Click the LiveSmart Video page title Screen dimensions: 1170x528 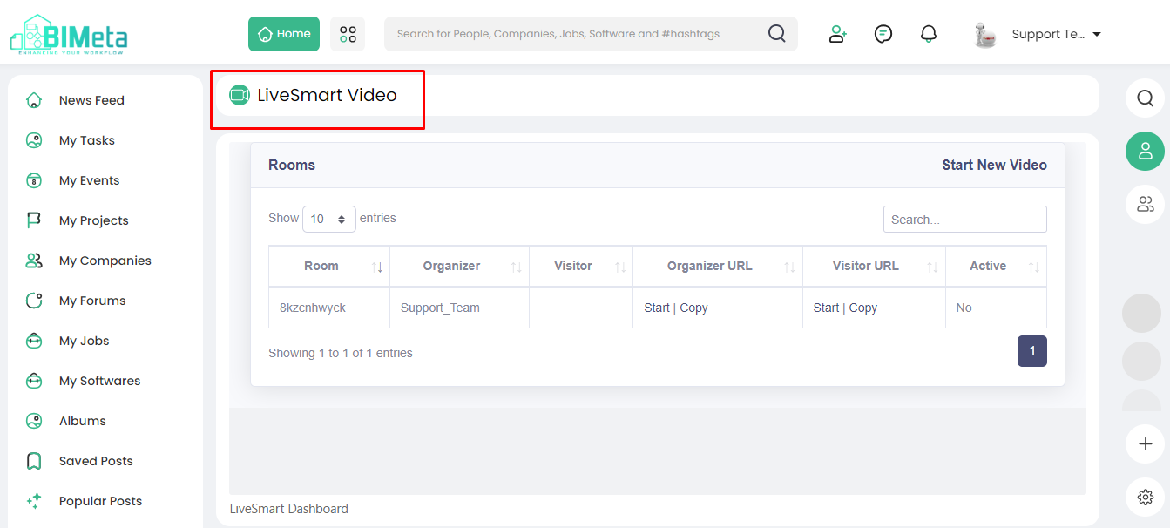(x=327, y=95)
